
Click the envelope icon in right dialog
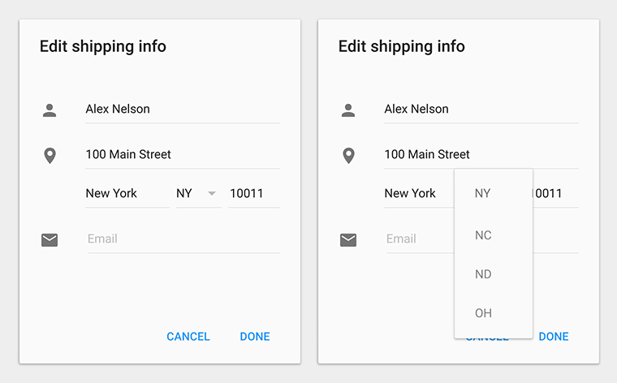[x=348, y=239]
